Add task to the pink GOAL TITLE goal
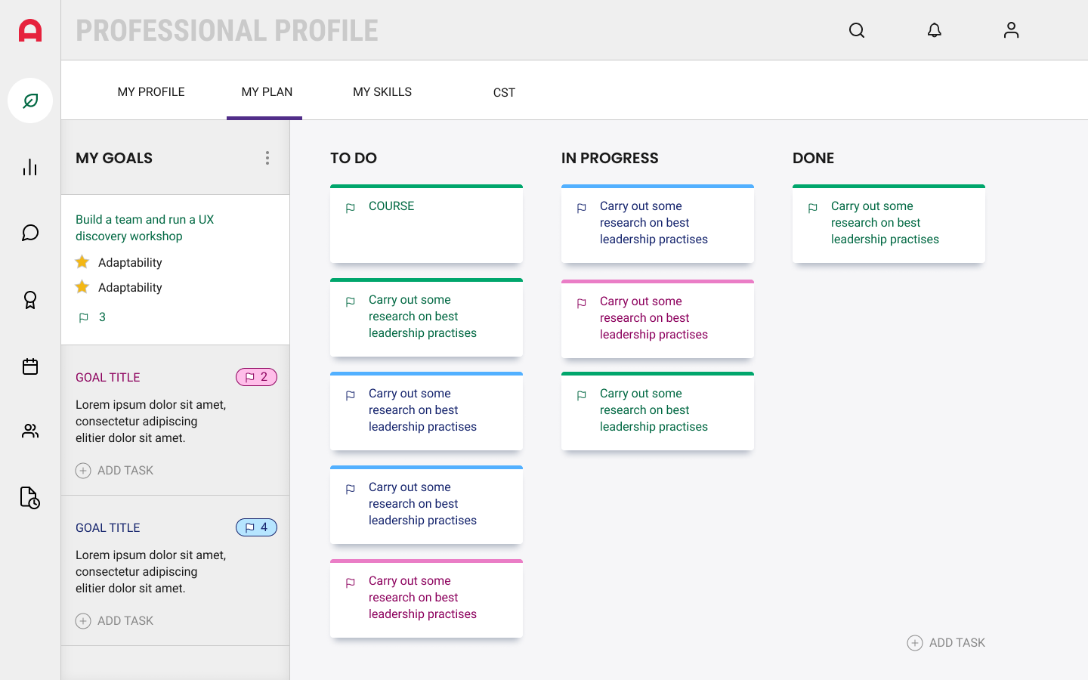 (x=115, y=471)
